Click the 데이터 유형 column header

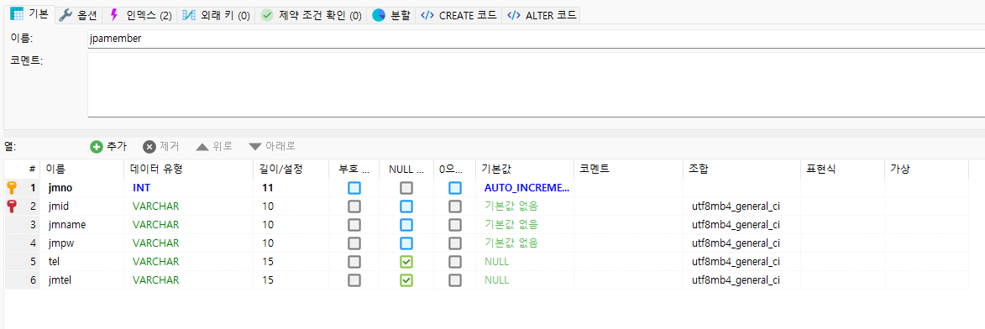point(188,169)
